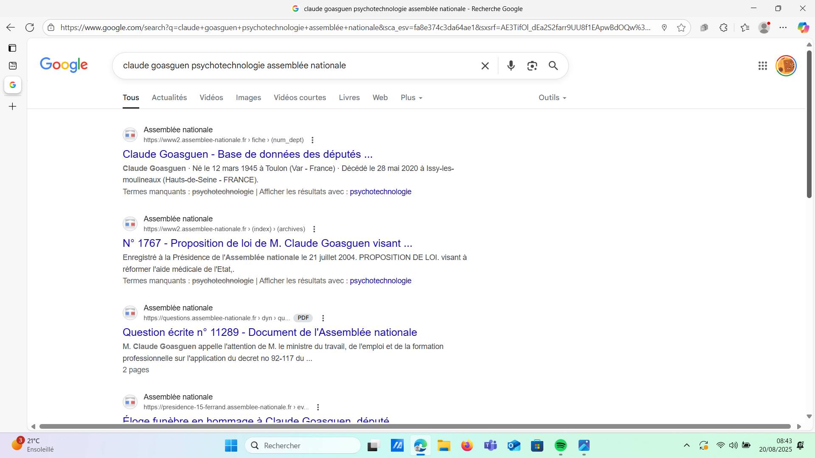
Task: Open Claude Goasguen Base de données link
Action: [x=247, y=154]
